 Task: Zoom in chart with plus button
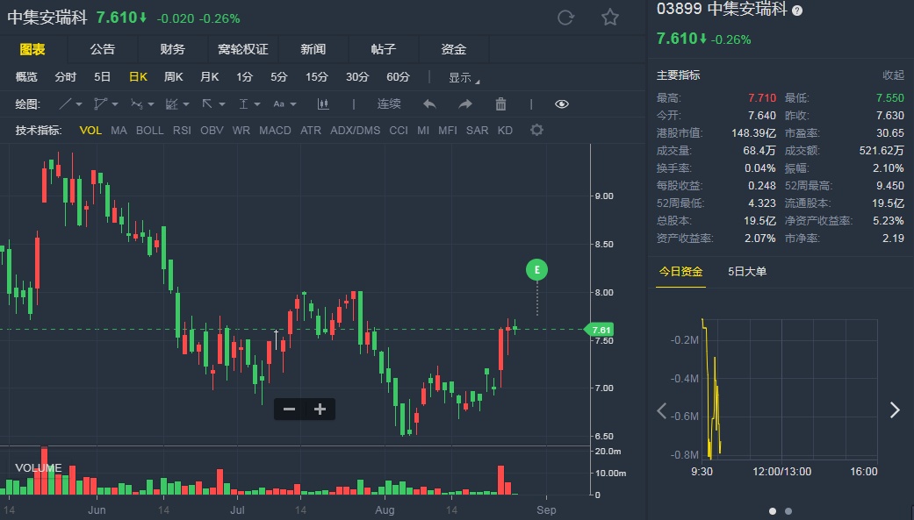pyautogui.click(x=320, y=410)
